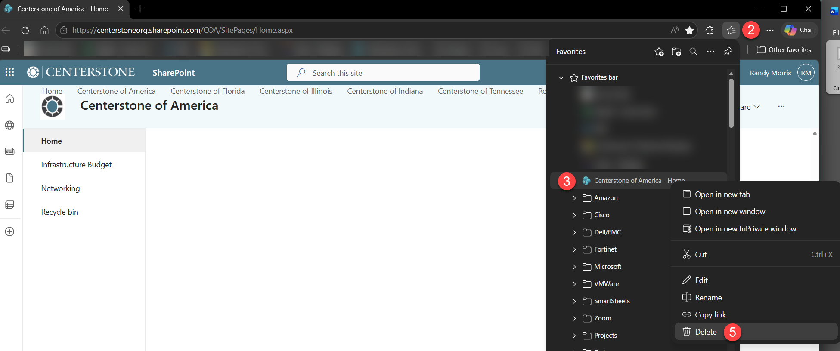Expand the SmartSheets favorites folder
Screen dimensions: 840x351
pyautogui.click(x=574, y=301)
